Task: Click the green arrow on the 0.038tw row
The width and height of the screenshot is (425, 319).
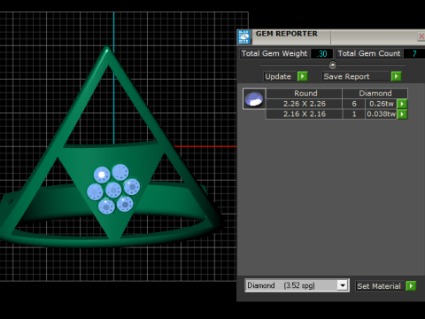Action: (x=402, y=114)
